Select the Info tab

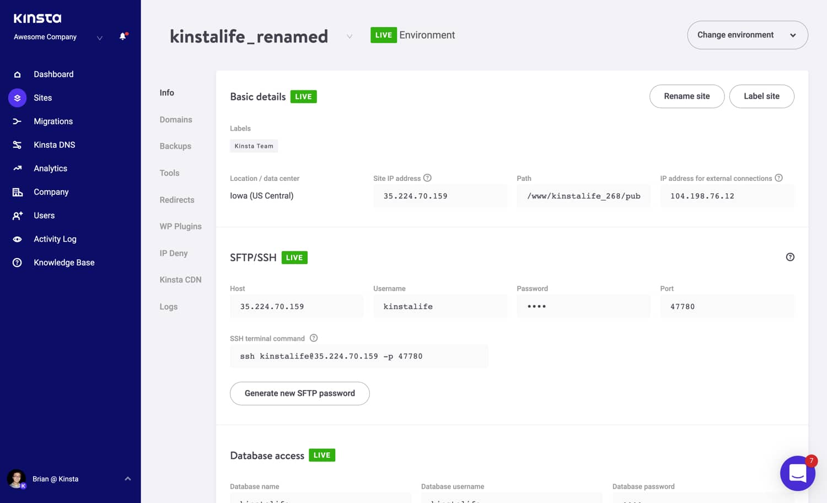coord(167,93)
